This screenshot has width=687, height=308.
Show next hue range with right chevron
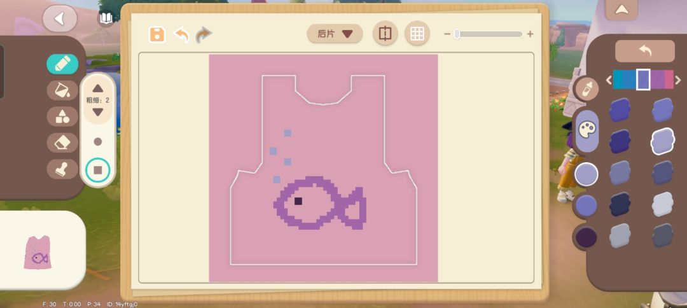click(x=678, y=80)
